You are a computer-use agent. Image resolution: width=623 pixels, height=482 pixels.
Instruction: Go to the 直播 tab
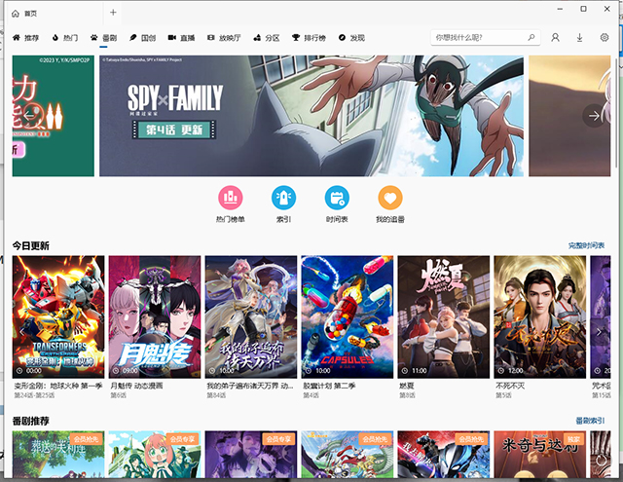click(x=182, y=38)
